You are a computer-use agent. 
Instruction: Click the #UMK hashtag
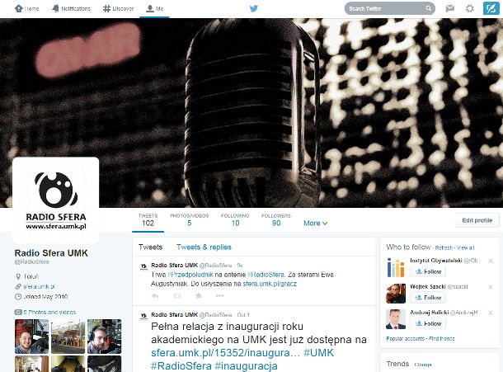point(318,353)
